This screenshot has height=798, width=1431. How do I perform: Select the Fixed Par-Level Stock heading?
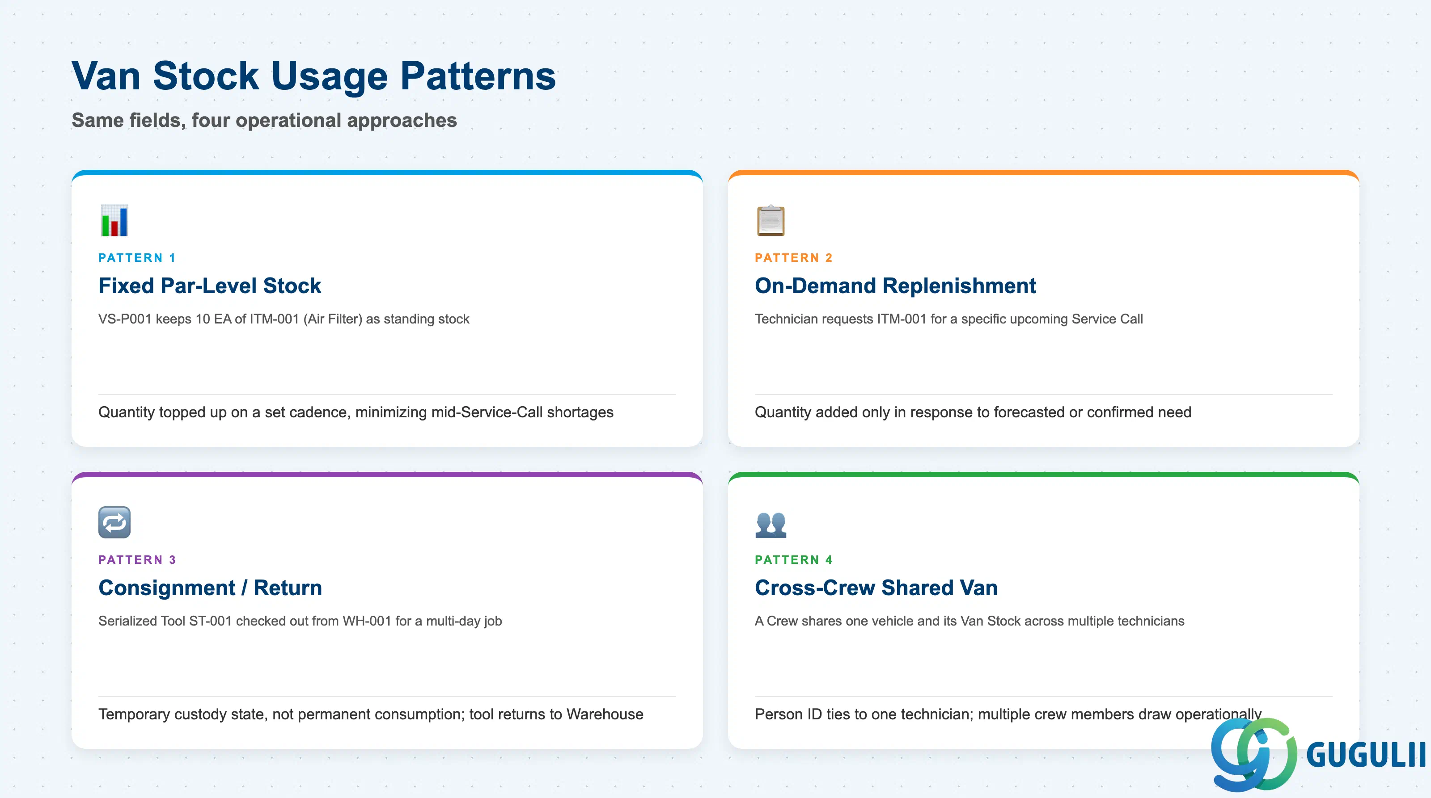209,286
